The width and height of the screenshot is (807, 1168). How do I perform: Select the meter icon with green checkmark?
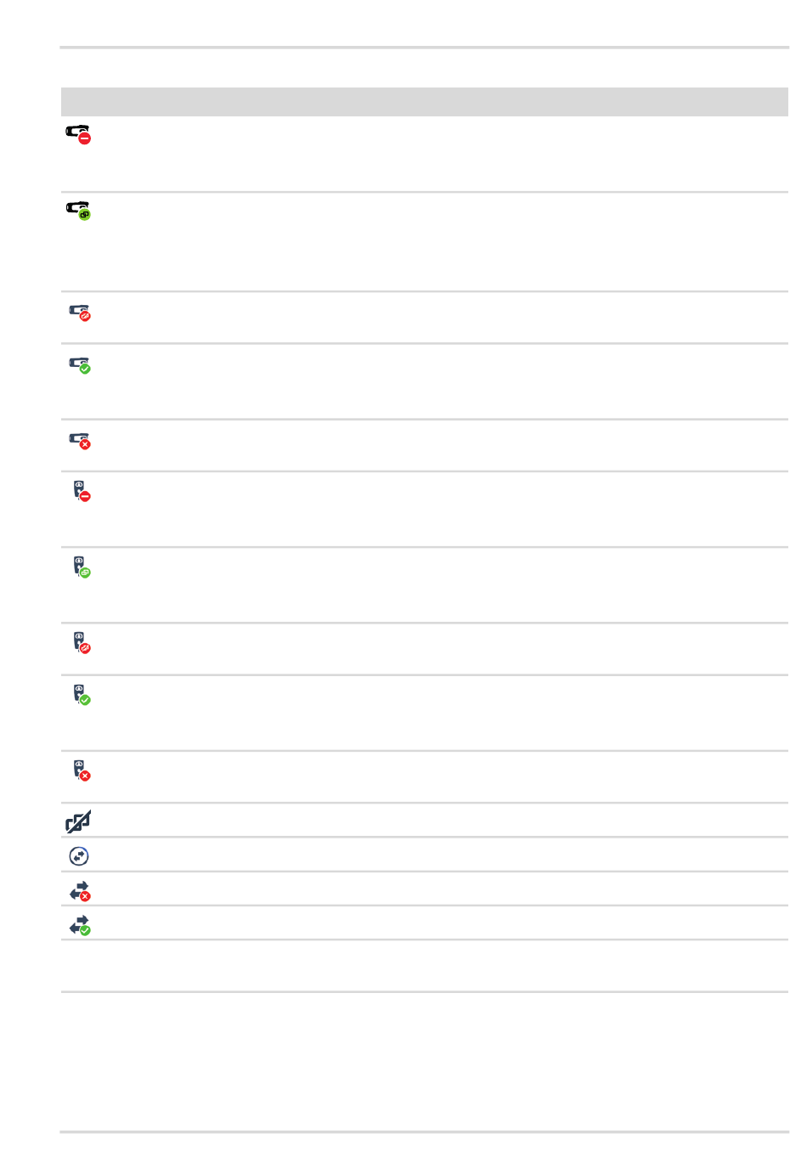tap(82, 695)
